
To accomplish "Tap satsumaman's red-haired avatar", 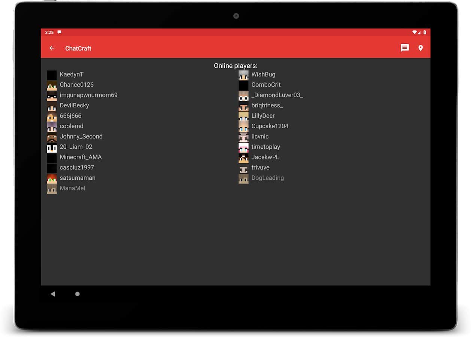I will pyautogui.click(x=52, y=178).
